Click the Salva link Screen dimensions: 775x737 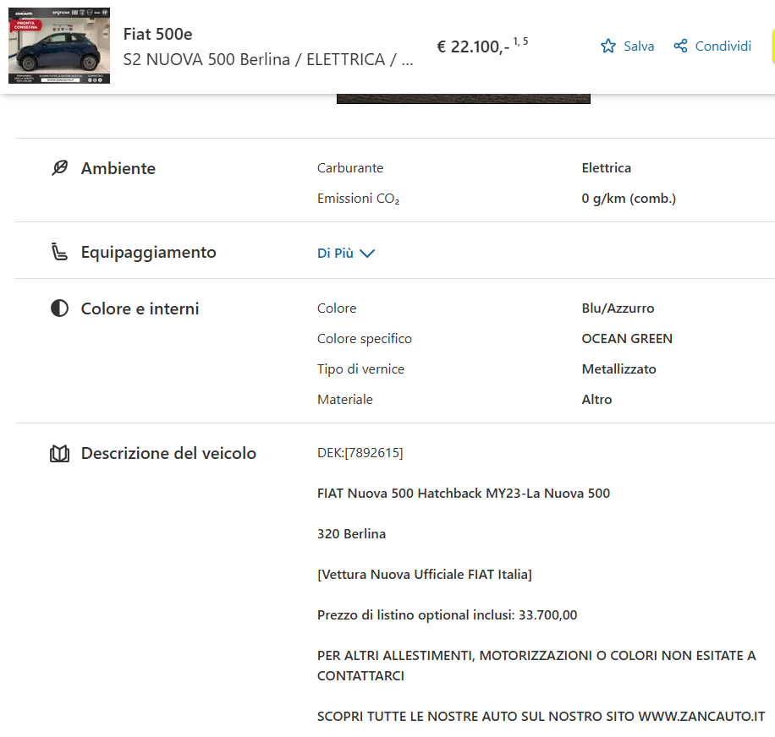coord(639,46)
